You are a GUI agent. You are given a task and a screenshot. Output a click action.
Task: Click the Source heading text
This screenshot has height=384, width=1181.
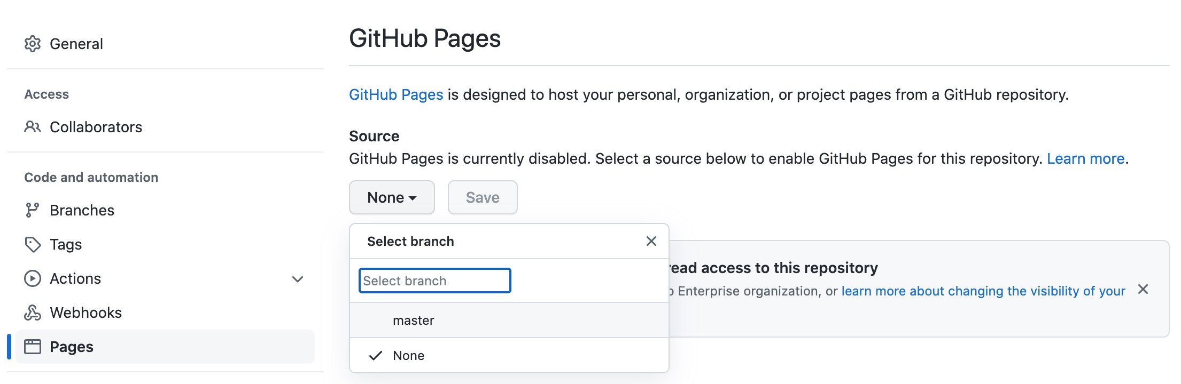pyautogui.click(x=374, y=136)
